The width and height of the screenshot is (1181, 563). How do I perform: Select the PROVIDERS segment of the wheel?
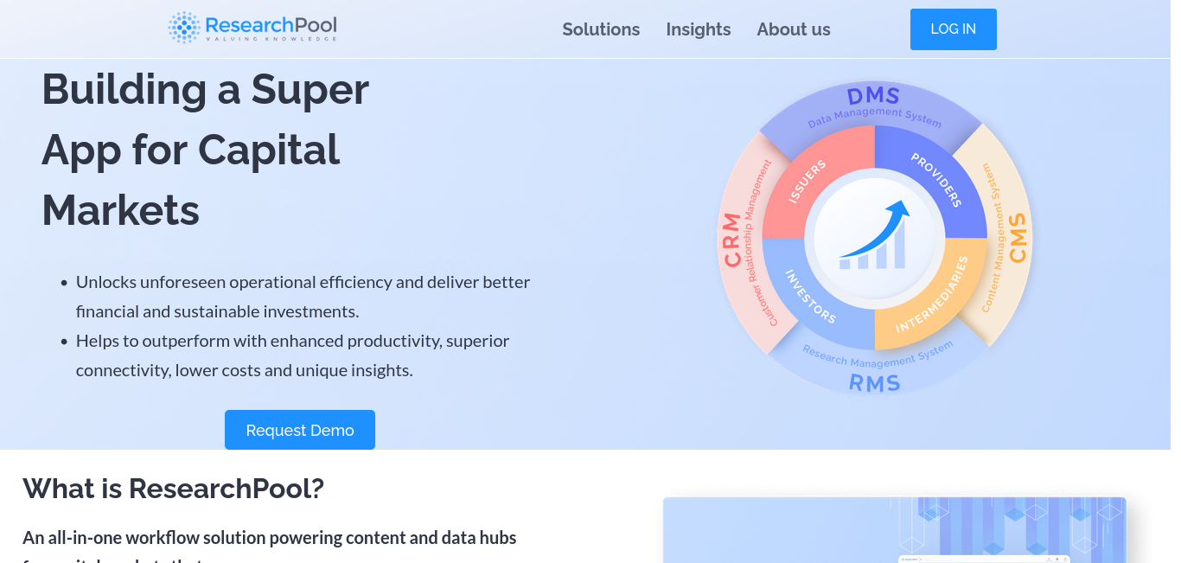click(936, 180)
